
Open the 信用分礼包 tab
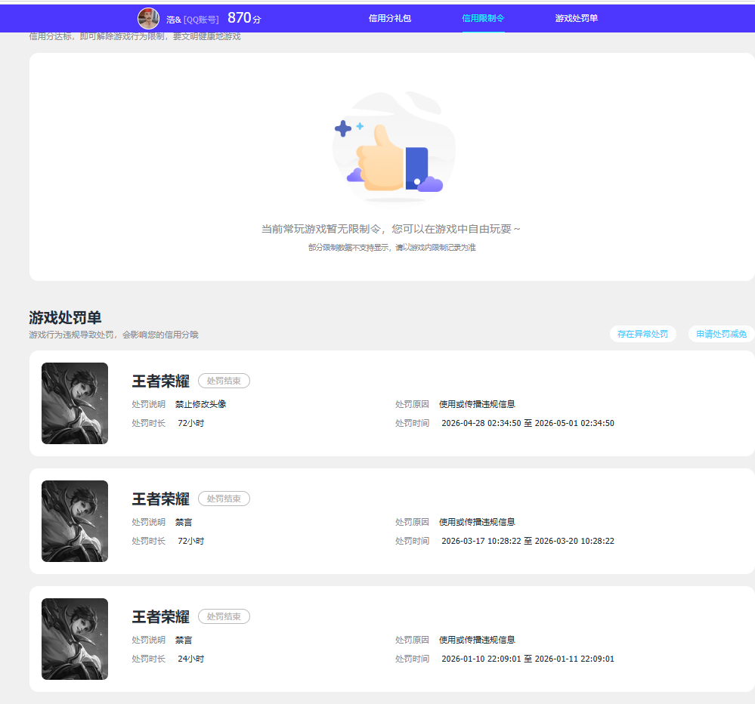[x=389, y=18]
